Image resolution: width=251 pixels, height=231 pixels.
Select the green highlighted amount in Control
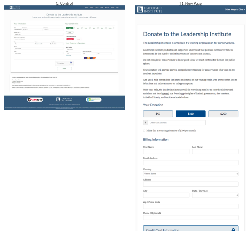70,28
